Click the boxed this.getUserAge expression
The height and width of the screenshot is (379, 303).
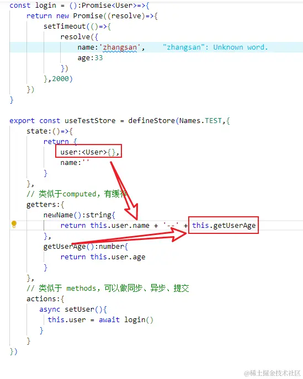(224, 225)
